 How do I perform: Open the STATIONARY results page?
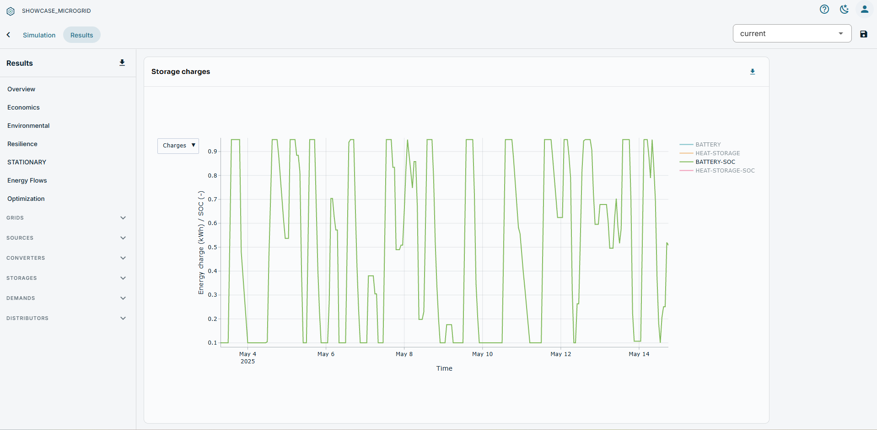(x=27, y=162)
